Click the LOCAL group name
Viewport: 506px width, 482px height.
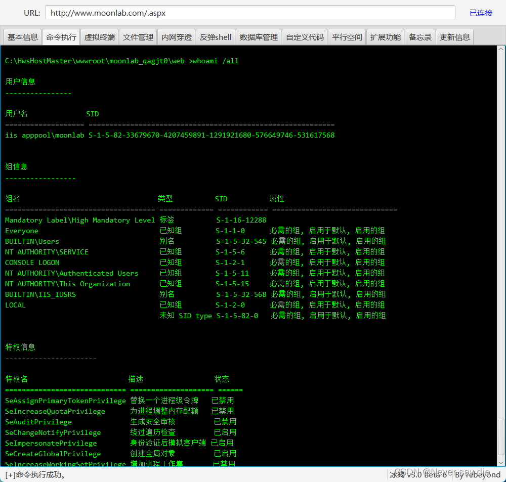pos(15,305)
